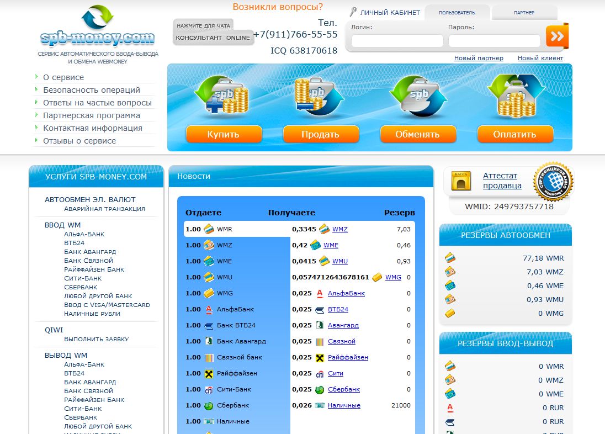Open Ввод с Visa/MasterCard sidebar link
Viewport: 605px width, 434px height.
coord(107,305)
